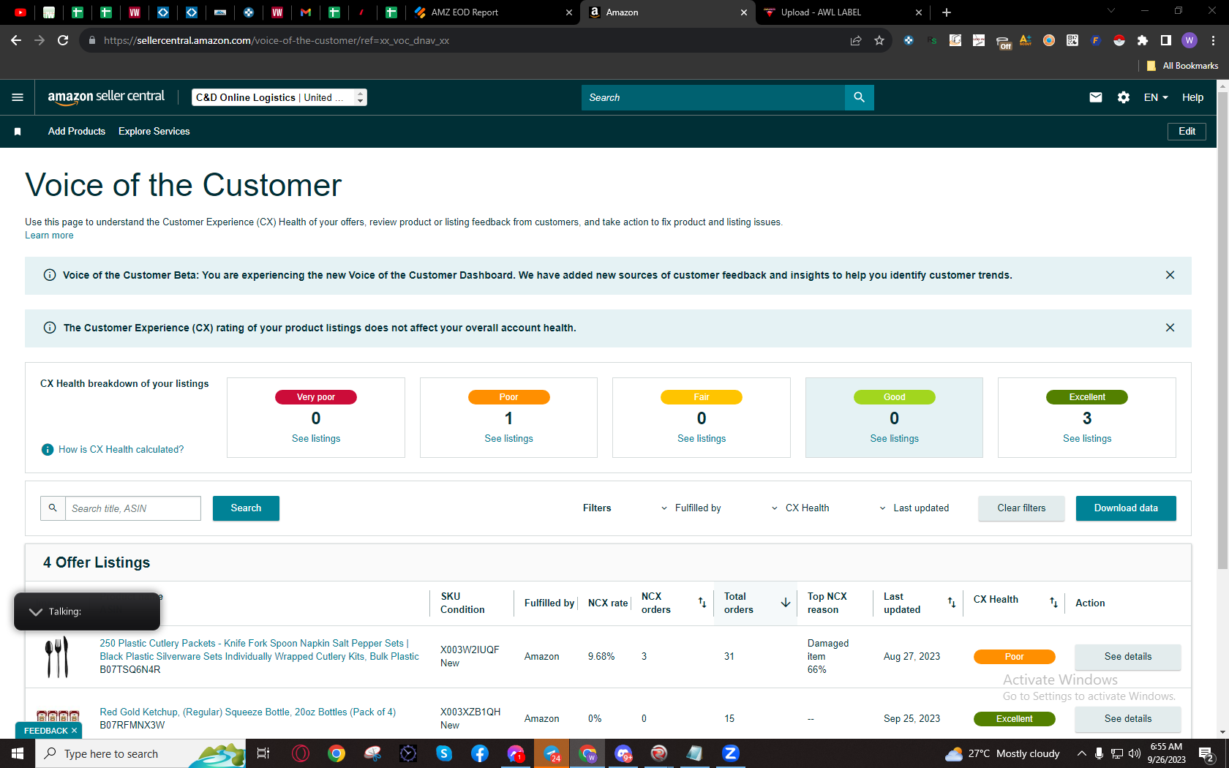
Task: Focus the Search title, ASIN input field
Action: point(133,508)
